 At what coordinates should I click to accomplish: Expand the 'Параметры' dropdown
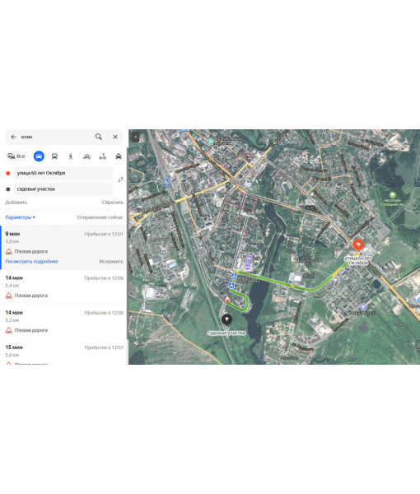tap(20, 217)
